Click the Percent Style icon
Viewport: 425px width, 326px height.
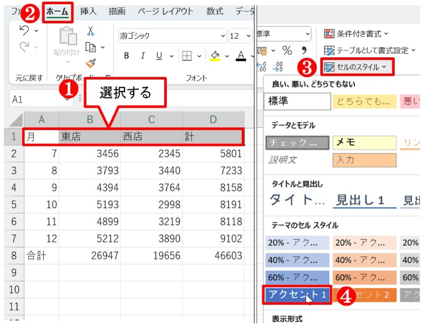pyautogui.click(x=287, y=50)
